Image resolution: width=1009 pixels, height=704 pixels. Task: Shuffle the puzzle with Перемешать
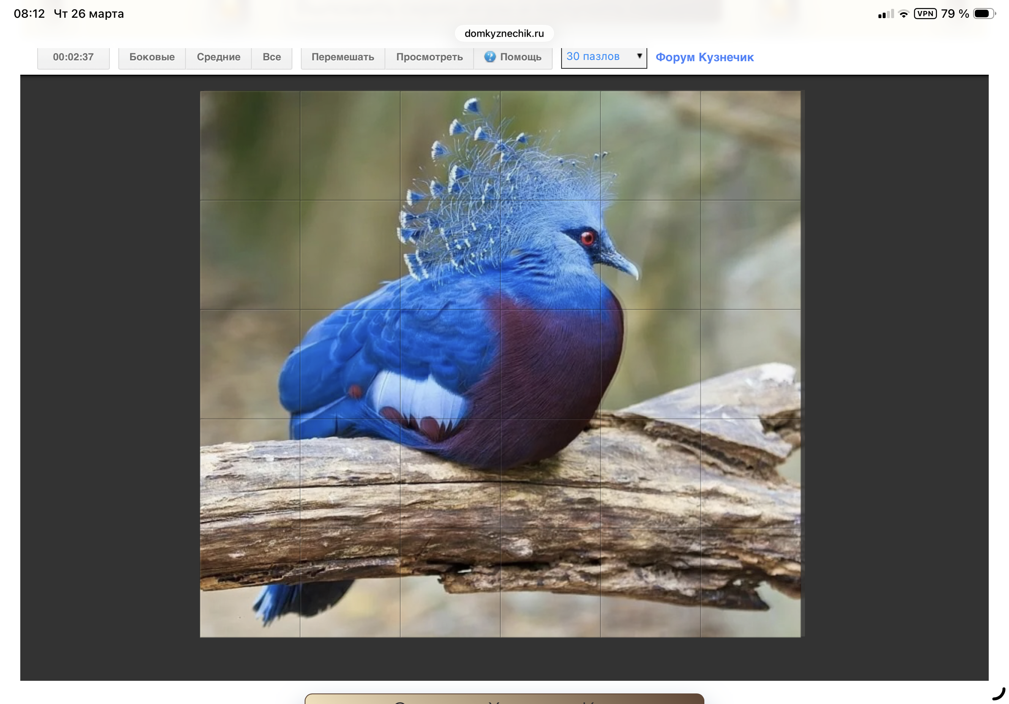point(343,57)
